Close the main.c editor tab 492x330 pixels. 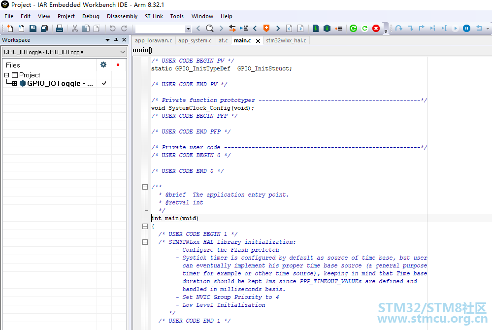click(x=258, y=41)
